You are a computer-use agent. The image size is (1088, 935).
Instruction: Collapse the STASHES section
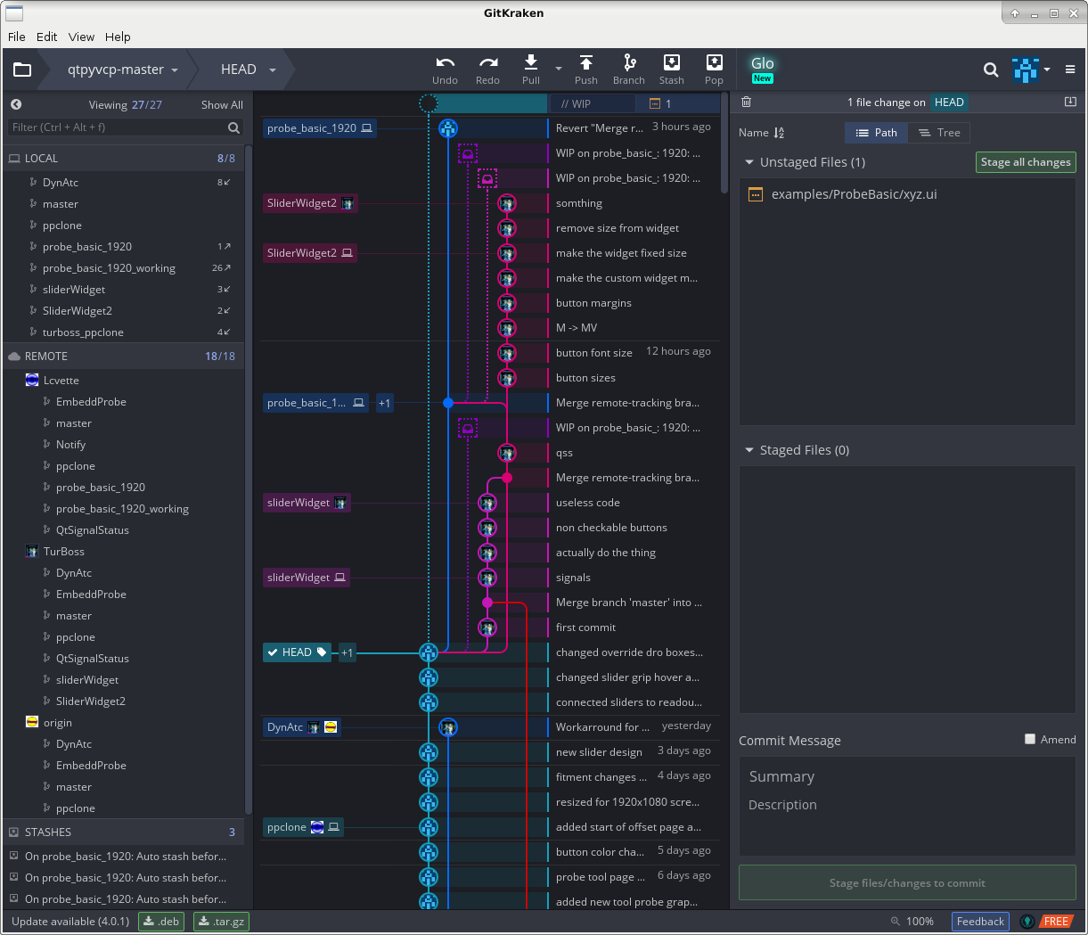pyautogui.click(x=123, y=832)
